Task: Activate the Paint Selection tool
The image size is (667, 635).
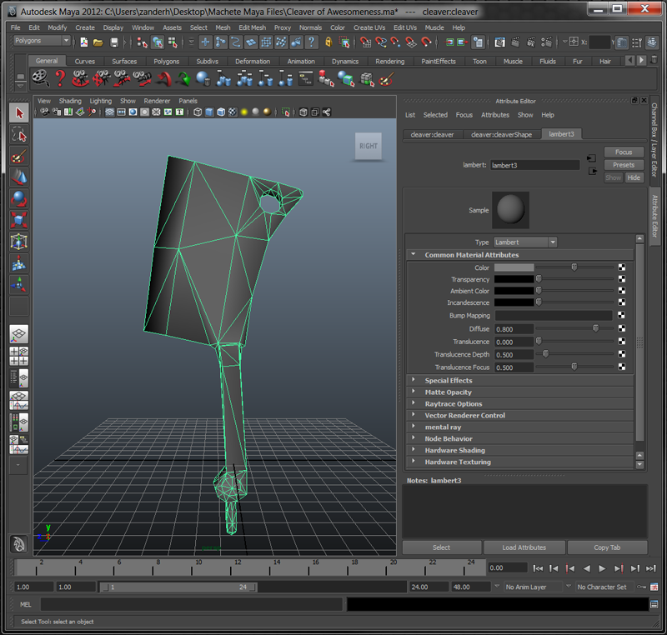Action: click(x=18, y=156)
